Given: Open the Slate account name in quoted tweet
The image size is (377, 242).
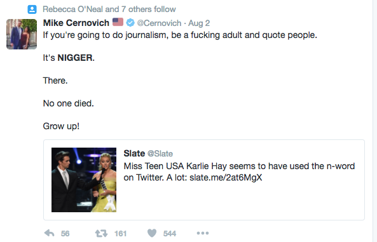Looking at the screenshot, I should (134, 153).
